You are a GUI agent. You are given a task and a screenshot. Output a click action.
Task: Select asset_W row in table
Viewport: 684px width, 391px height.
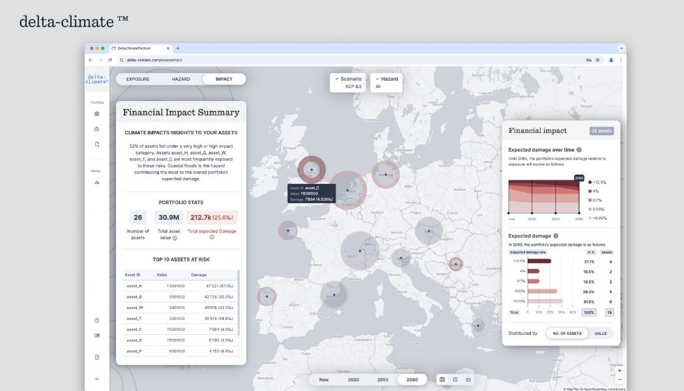180,308
